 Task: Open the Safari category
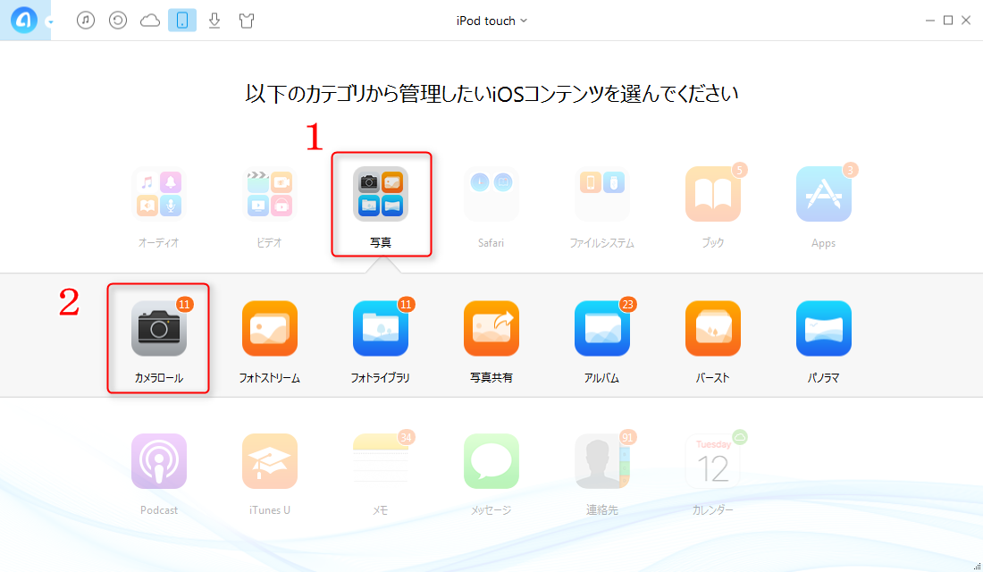pos(491,194)
